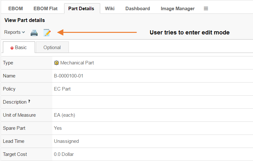Open the hamburger menu after Image Manager
Image resolution: width=253 pixels, height=161 pixels.
point(206,9)
